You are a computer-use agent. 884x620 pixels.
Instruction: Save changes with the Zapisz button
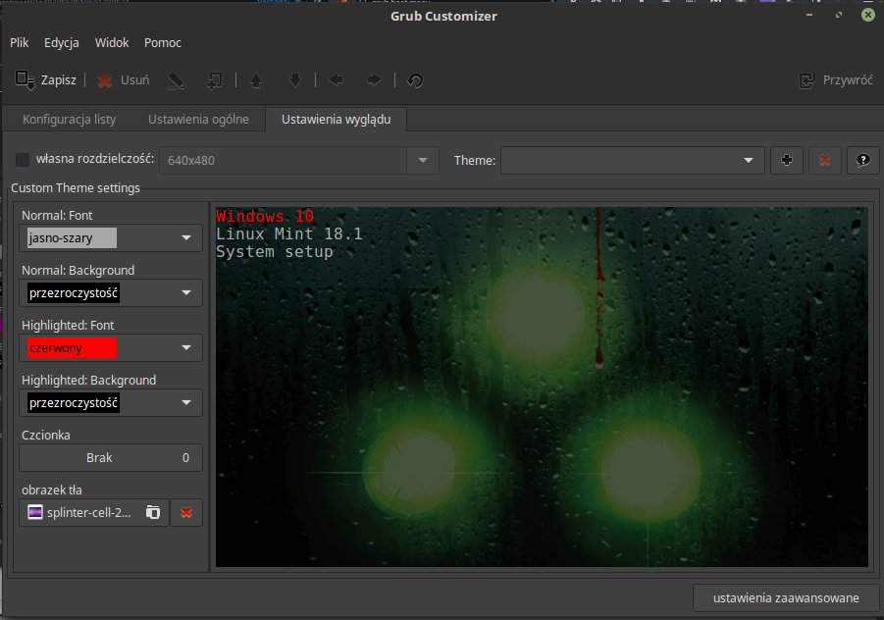click(45, 80)
